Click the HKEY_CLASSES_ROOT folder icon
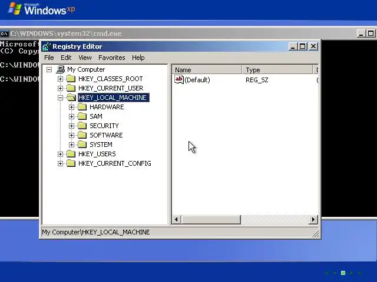Image resolution: width=377 pixels, height=282 pixels. [71, 78]
